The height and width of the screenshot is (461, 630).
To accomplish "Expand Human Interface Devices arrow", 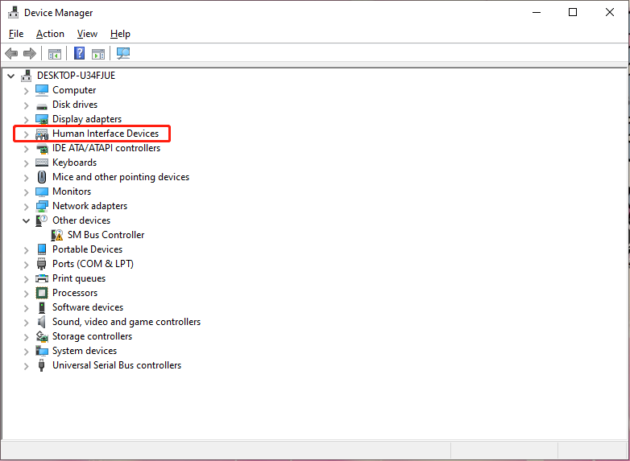I will [26, 134].
